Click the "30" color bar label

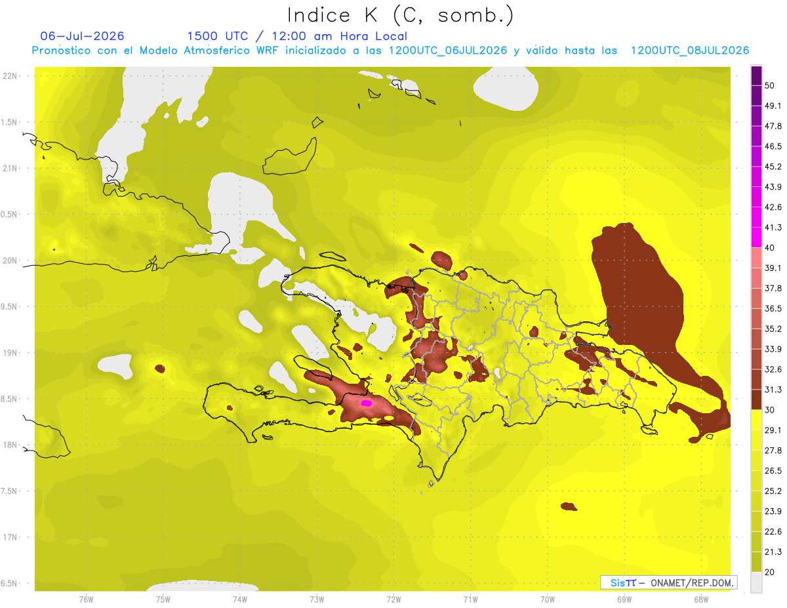coord(771,410)
